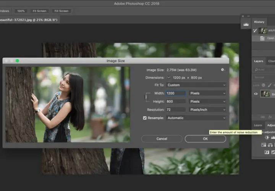Expand the Dimensions unit chevron
Screen dimensions: 275x191
click(x=169, y=78)
